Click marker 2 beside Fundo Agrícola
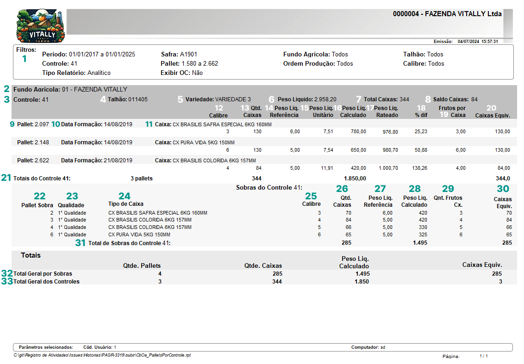Screen dimensions: 524x364 [x=6, y=89]
